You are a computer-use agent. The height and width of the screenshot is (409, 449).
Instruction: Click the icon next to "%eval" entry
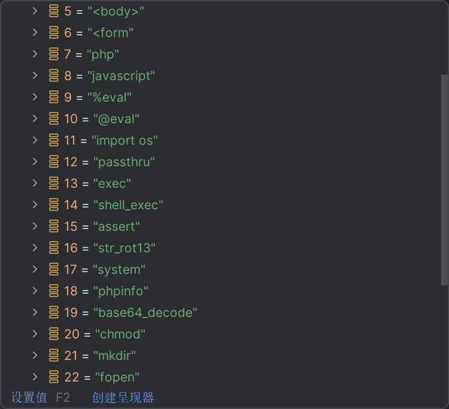tap(54, 97)
